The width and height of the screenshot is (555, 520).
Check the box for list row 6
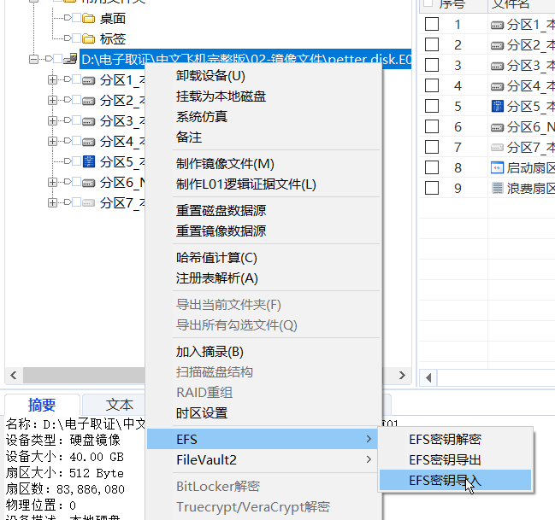pos(432,126)
